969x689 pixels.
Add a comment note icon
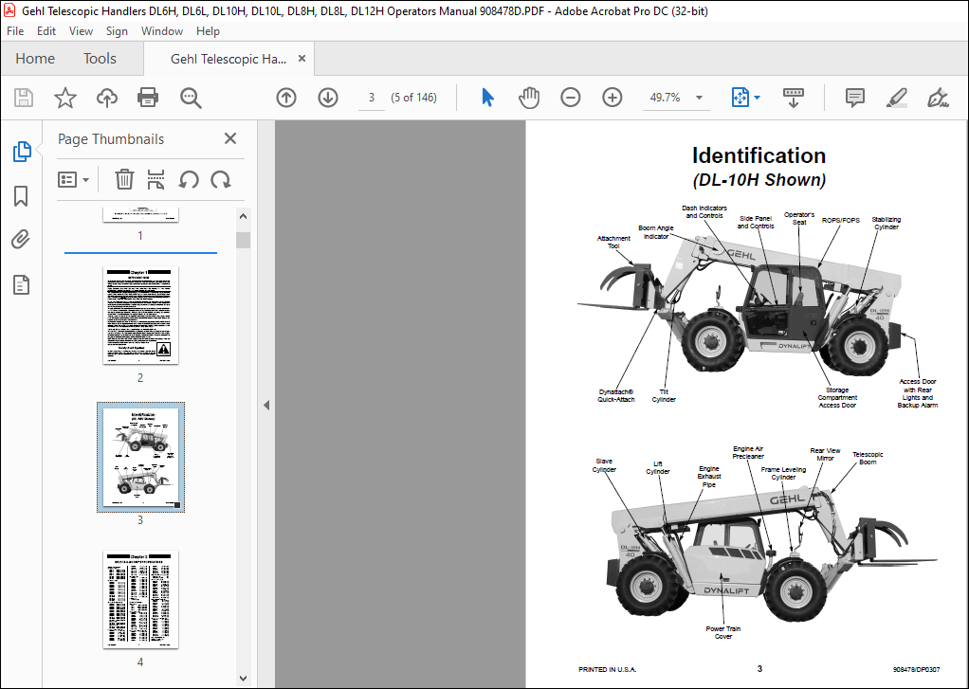(x=854, y=98)
